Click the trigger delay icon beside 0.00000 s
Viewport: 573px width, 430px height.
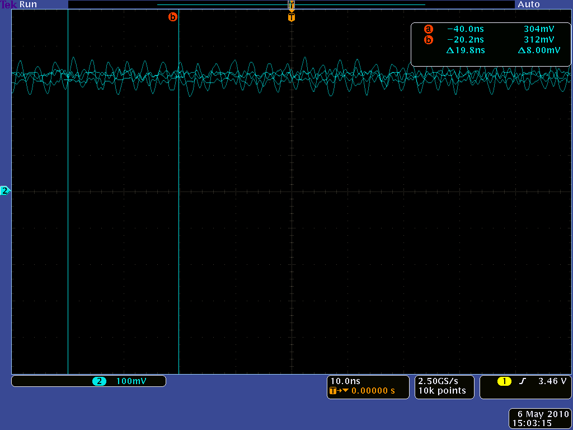[x=339, y=391]
